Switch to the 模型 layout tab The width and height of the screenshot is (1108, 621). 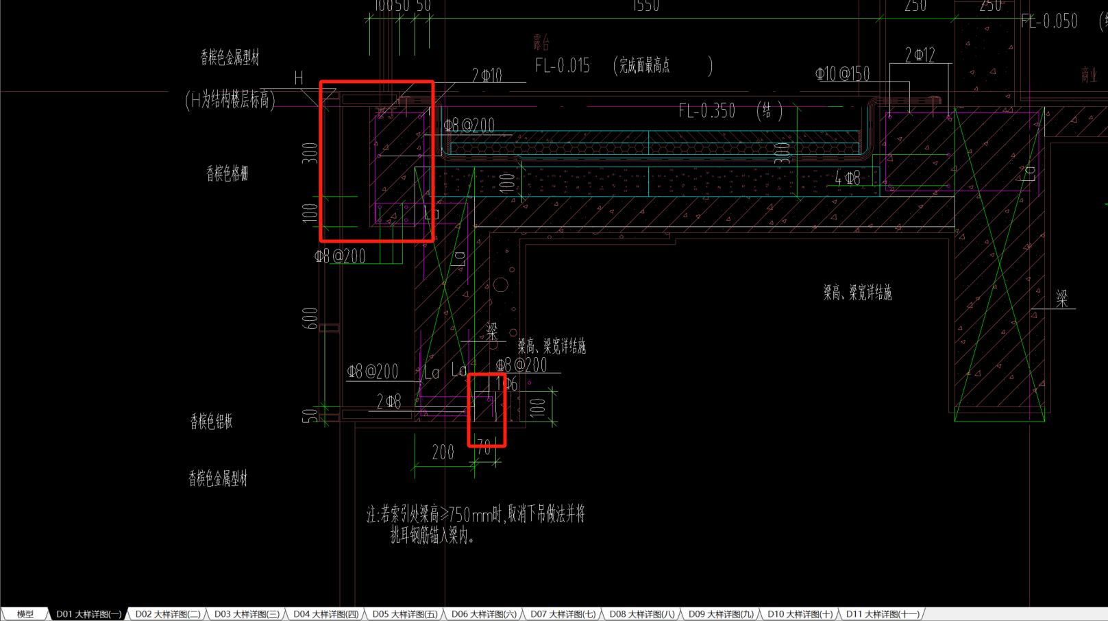pos(25,614)
